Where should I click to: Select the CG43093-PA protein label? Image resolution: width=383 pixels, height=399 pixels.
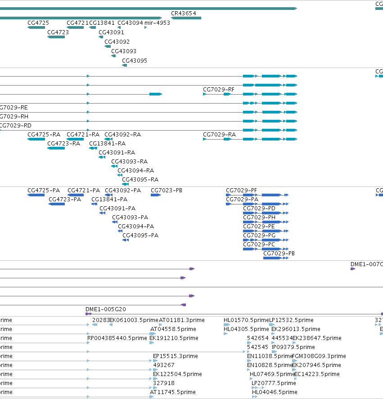pyautogui.click(x=130, y=218)
